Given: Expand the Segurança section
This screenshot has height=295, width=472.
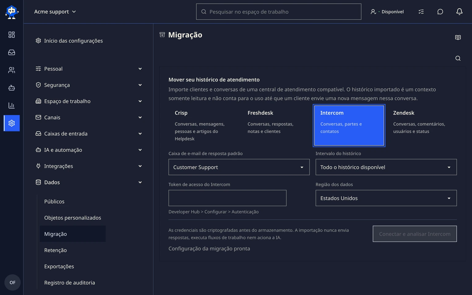Looking at the screenshot, I should point(89,85).
